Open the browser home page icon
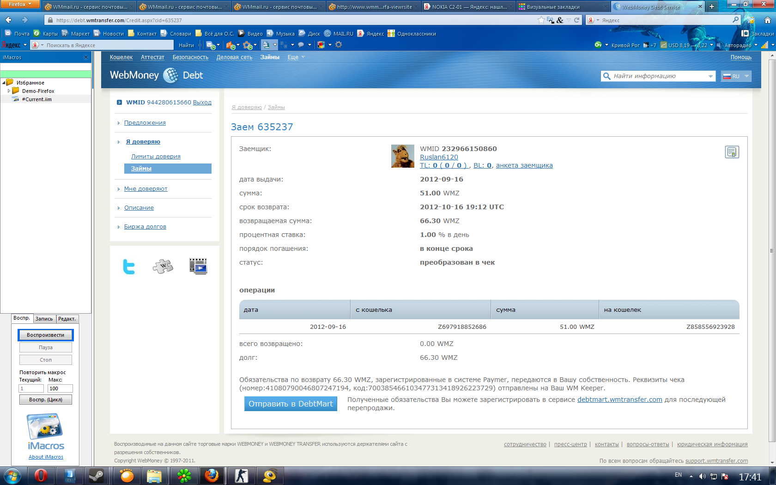776x485 pixels. pyautogui.click(x=767, y=20)
